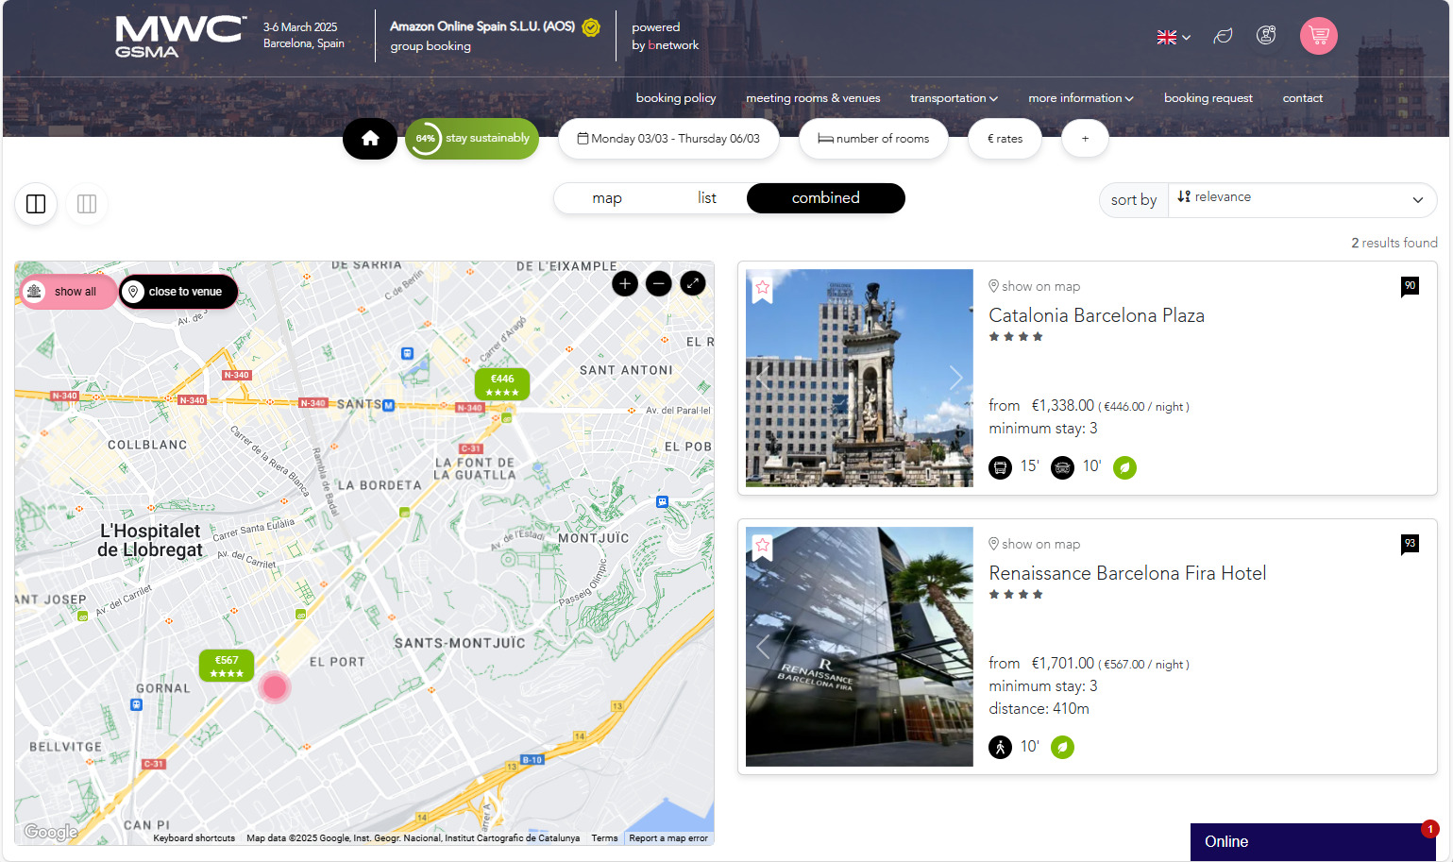Click powered by bnetwork link
1453x862 pixels.
tap(666, 36)
